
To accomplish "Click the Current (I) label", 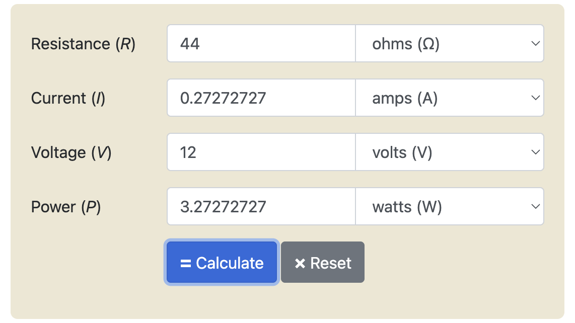I will pyautogui.click(x=68, y=98).
